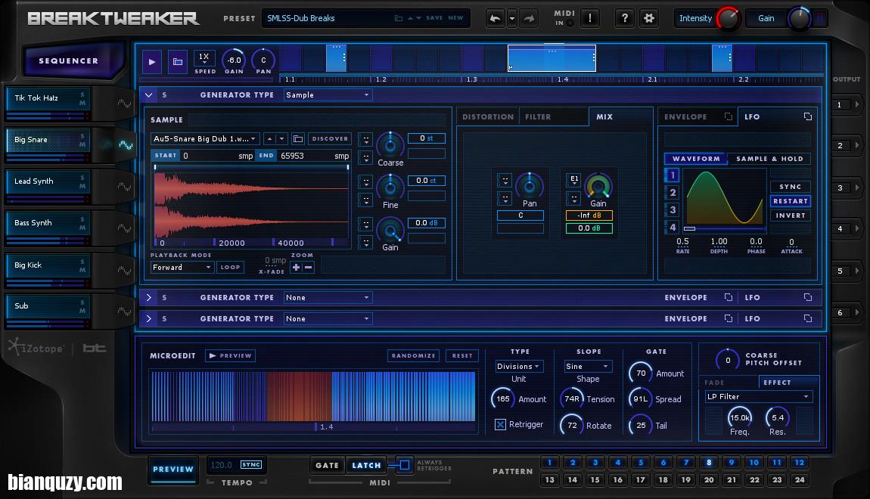Zoom in the sample waveform
Viewport: 870px width, 499px height.
(297, 267)
